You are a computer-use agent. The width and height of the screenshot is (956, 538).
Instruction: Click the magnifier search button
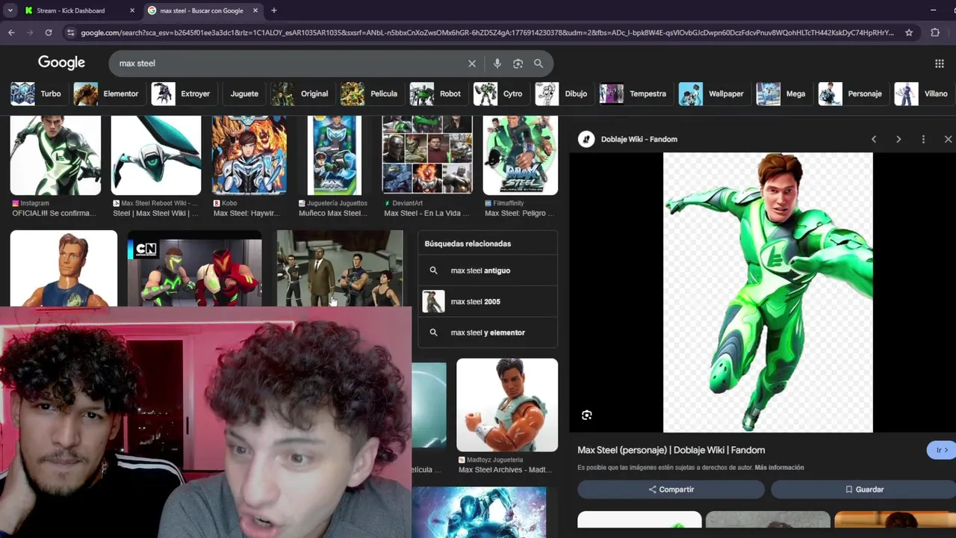(538, 64)
